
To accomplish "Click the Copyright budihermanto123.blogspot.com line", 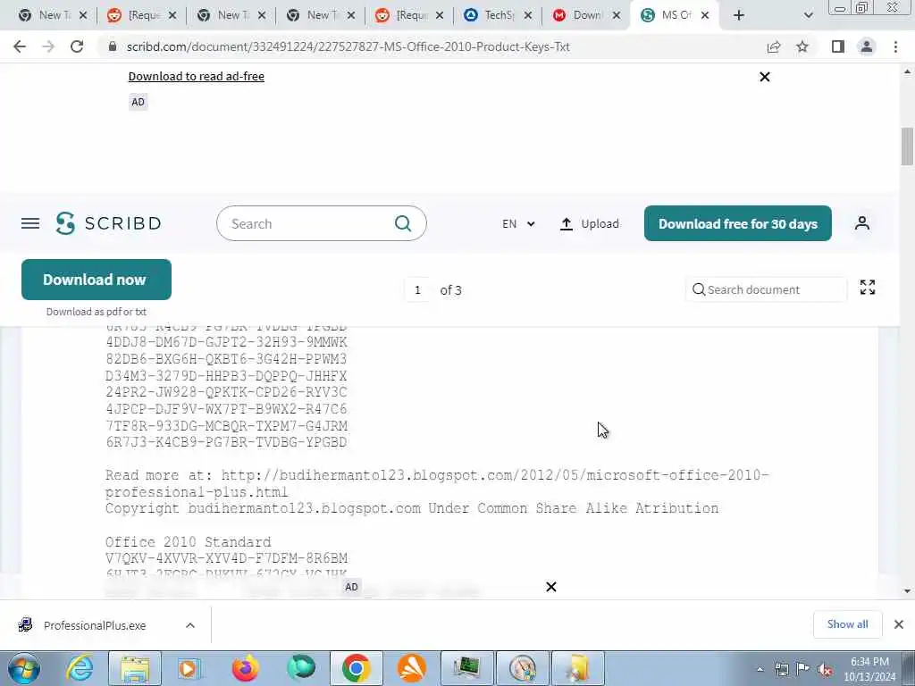I will [412, 508].
